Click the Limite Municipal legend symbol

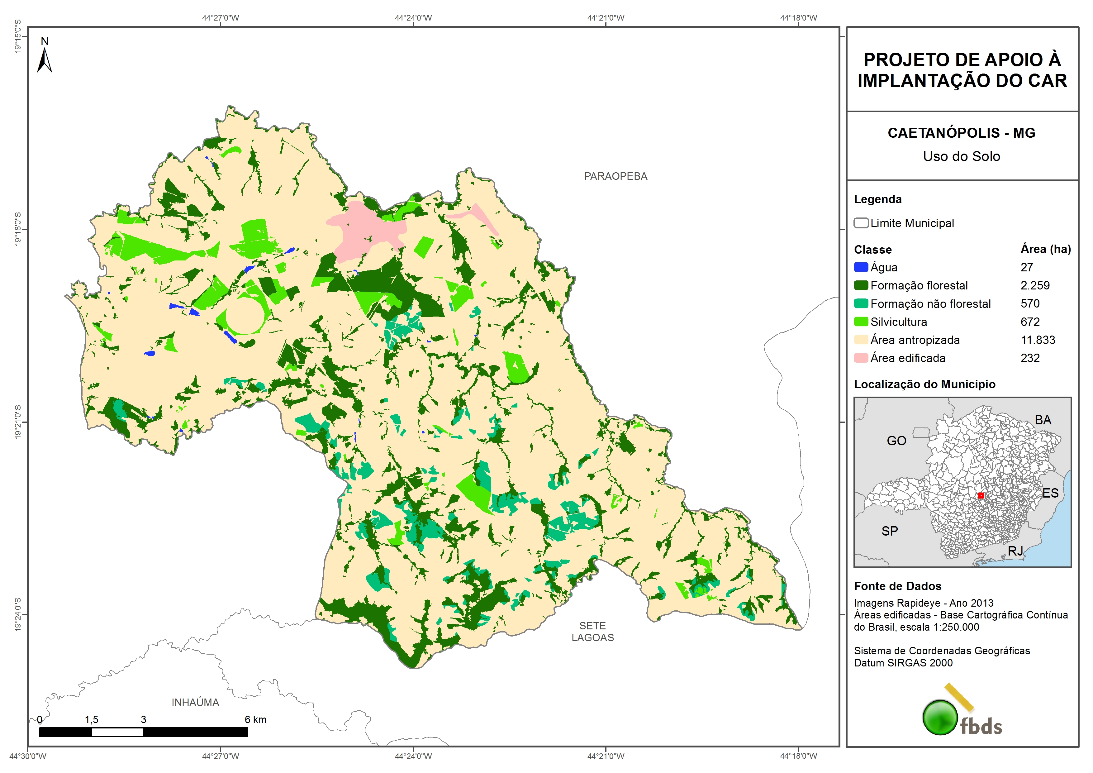coord(861,223)
